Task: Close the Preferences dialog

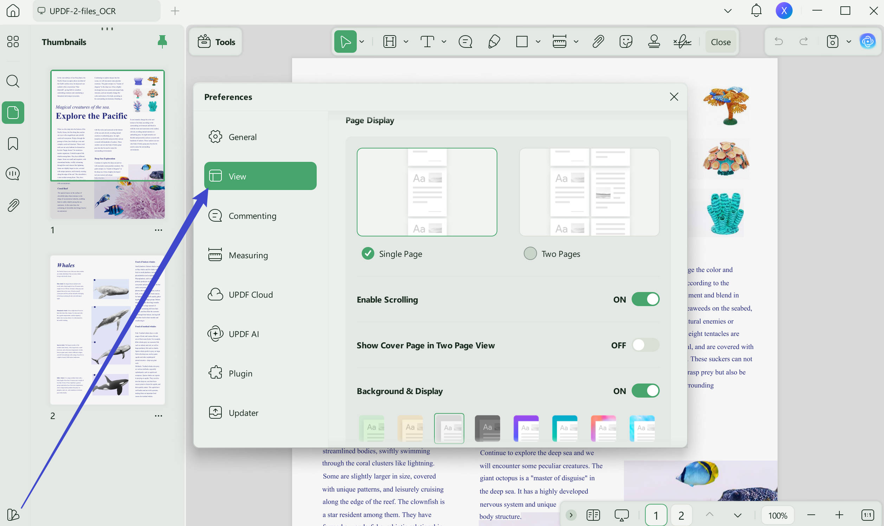Action: [x=674, y=97]
